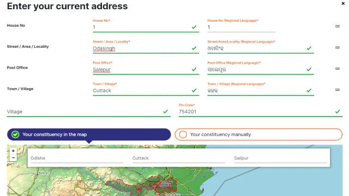Image resolution: width=349 pixels, height=196 pixels.
Task: Click the 'Post Office' row label
Action: [17, 68]
